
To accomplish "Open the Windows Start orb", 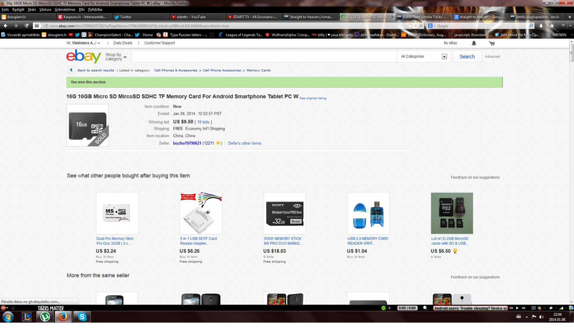I will (x=8, y=317).
